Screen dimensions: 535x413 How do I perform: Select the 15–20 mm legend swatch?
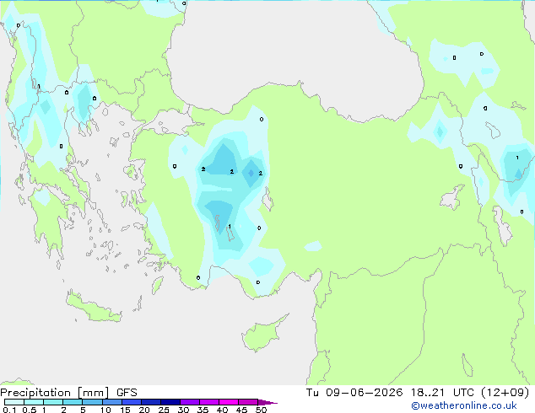[x=132, y=402]
